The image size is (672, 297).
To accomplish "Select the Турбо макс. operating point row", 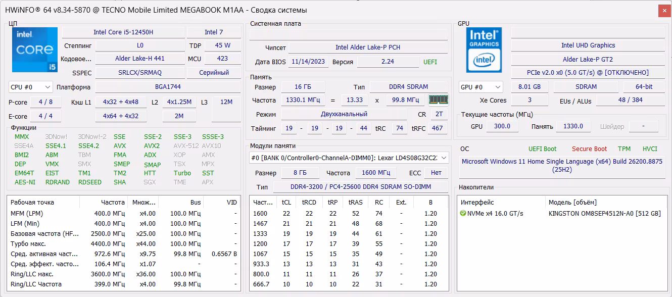I will [x=123, y=244].
